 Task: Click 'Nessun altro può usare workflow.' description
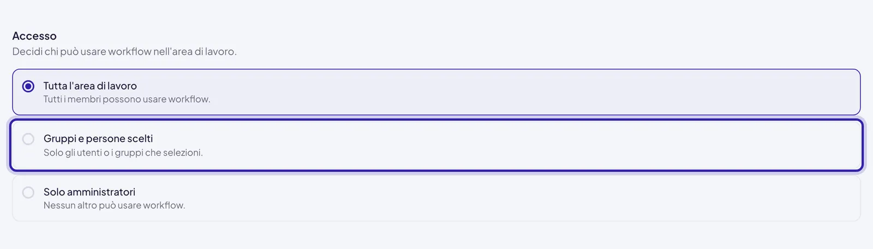(x=115, y=205)
